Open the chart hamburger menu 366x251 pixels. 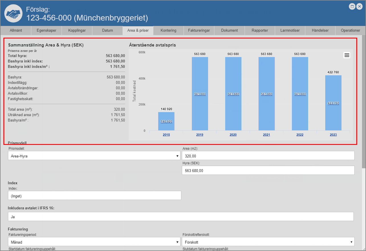pos(347,55)
